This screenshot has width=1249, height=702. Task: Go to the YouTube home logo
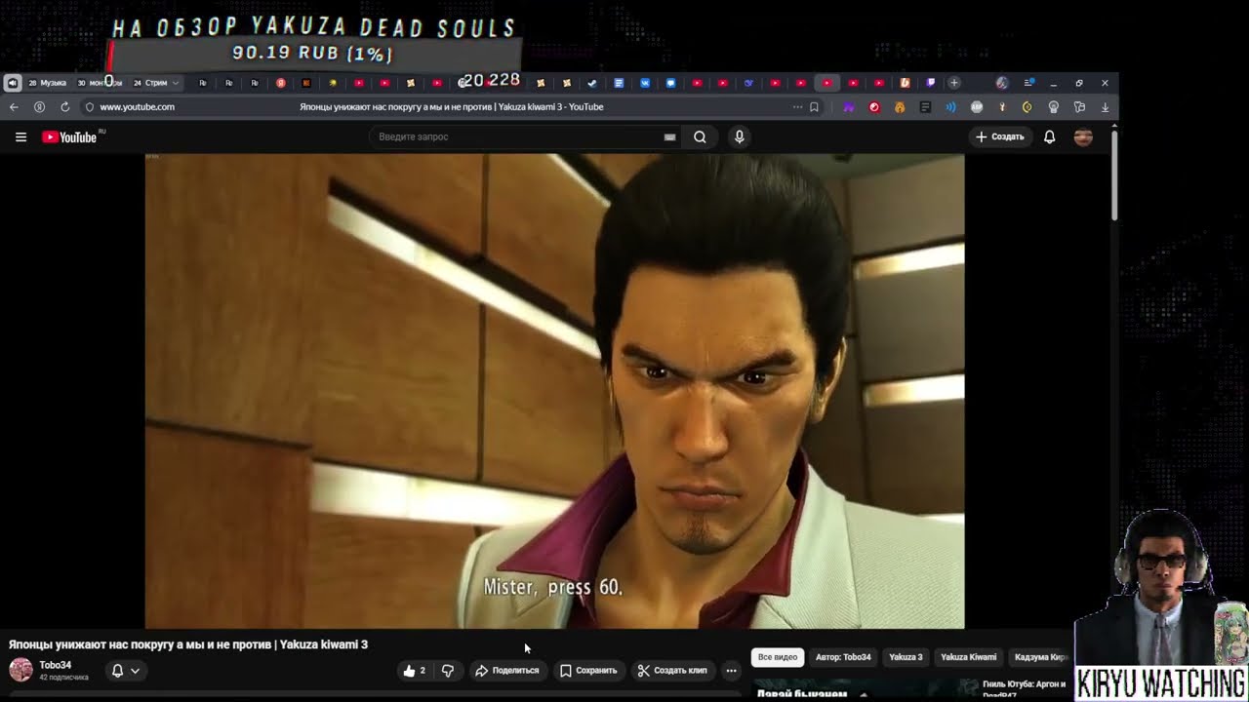click(70, 137)
